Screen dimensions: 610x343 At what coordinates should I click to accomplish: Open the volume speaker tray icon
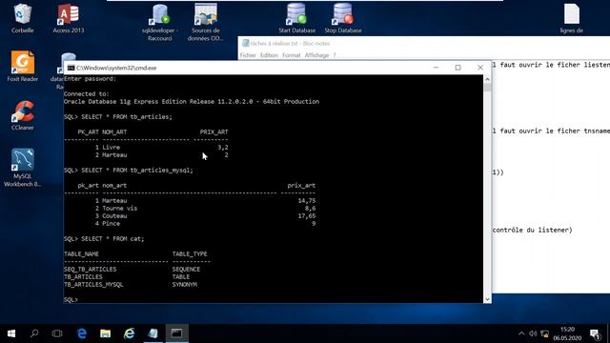point(533,333)
